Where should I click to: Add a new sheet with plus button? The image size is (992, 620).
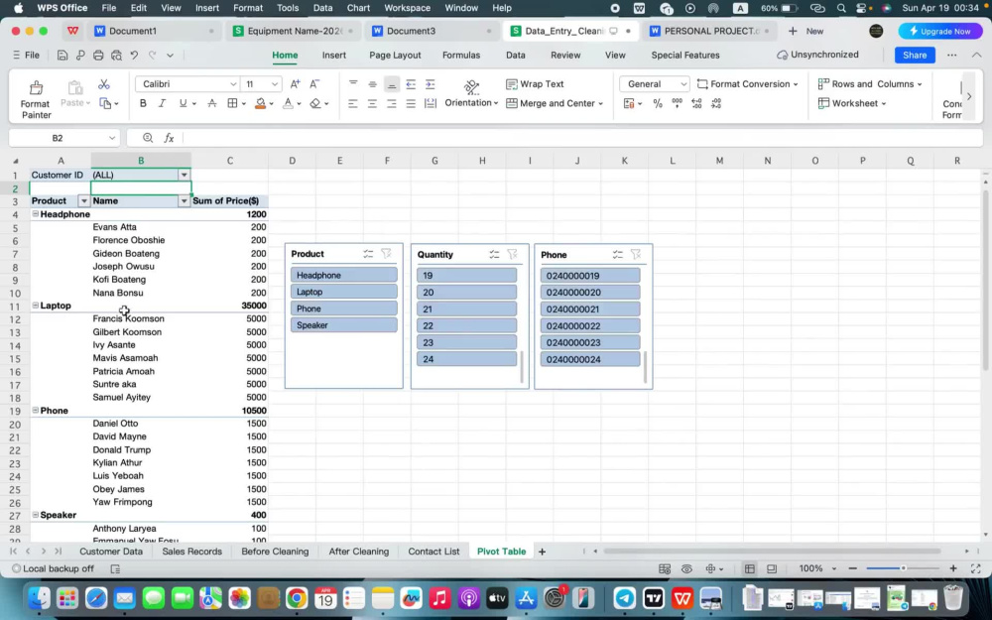click(x=542, y=552)
